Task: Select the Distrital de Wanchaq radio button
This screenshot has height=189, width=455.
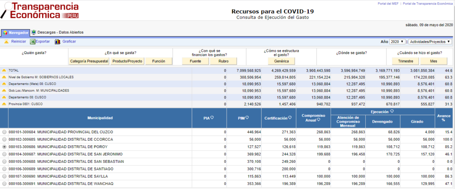Action: [x=4, y=184]
